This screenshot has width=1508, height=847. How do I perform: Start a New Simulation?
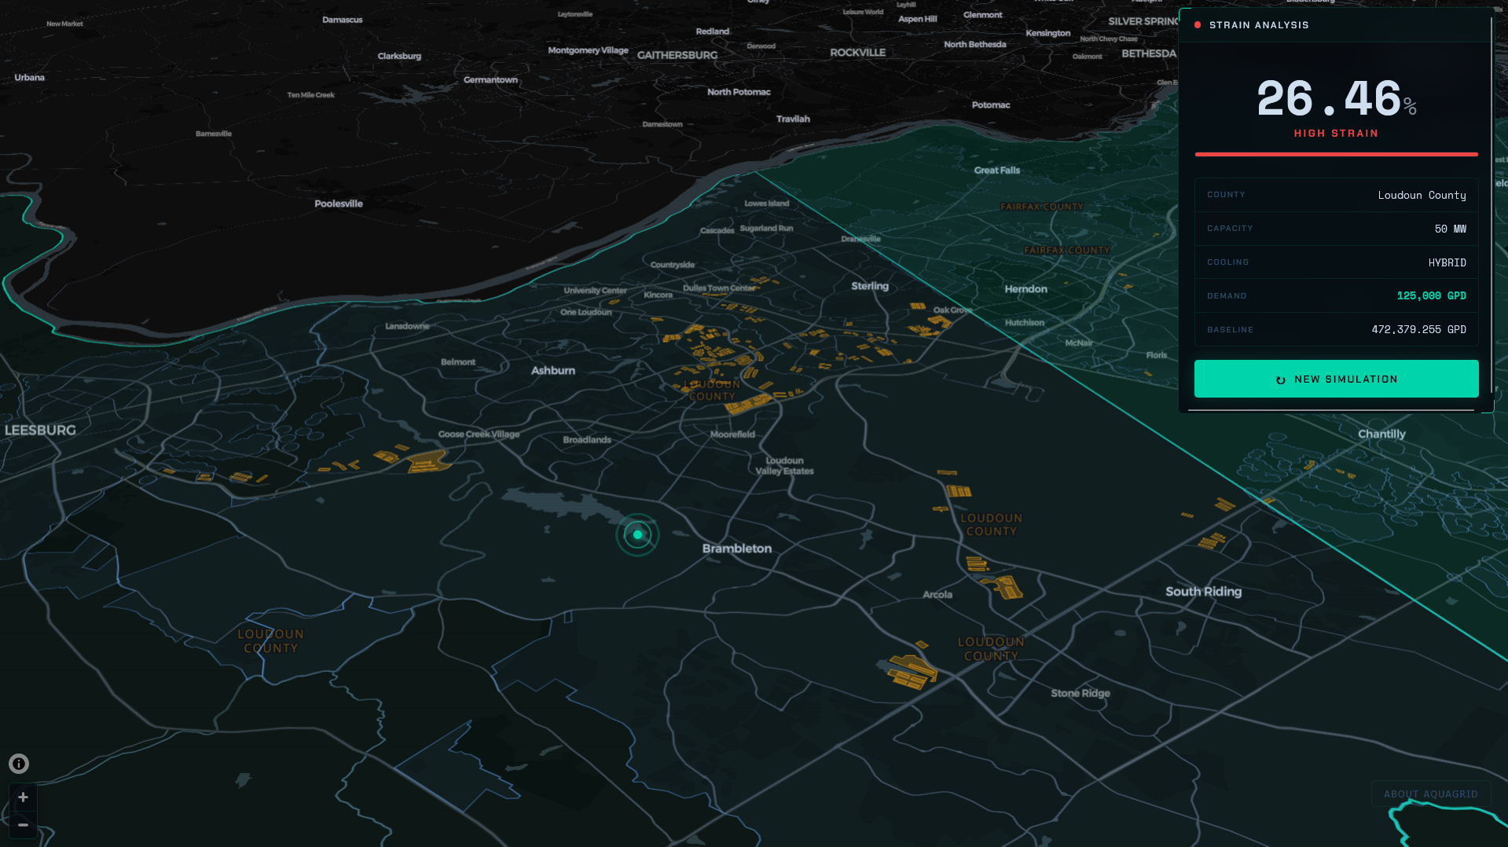click(1336, 379)
